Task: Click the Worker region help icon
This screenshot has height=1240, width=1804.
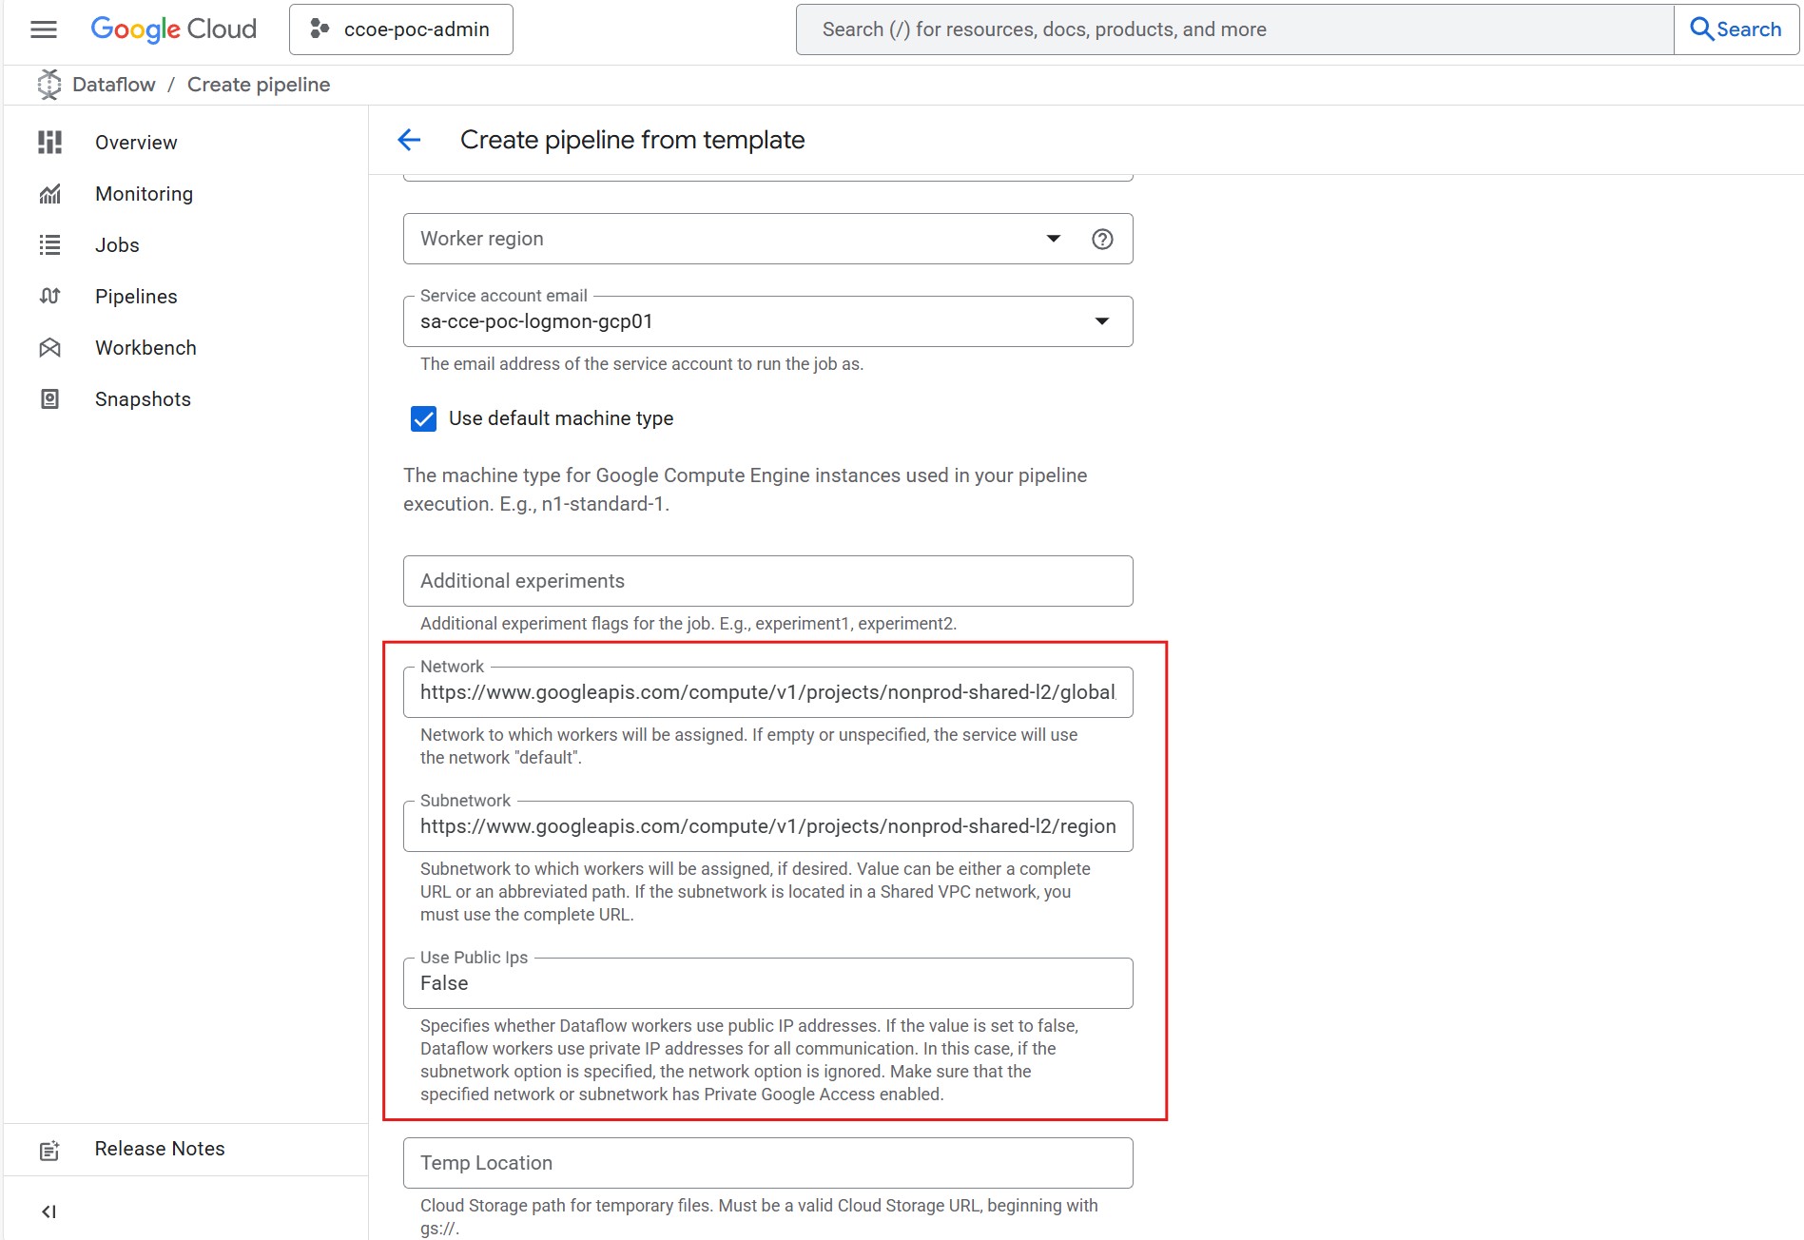Action: coord(1102,239)
